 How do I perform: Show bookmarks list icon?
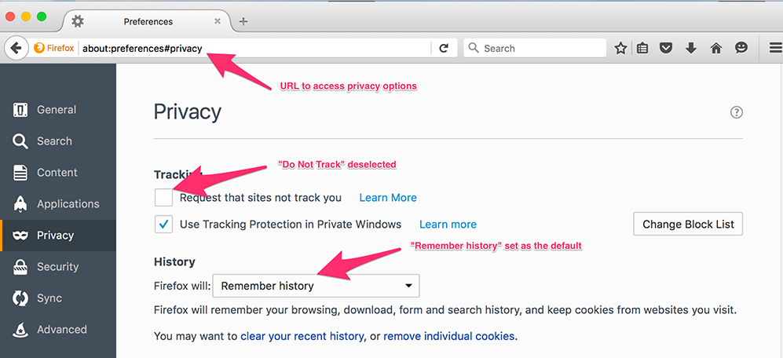pos(642,48)
